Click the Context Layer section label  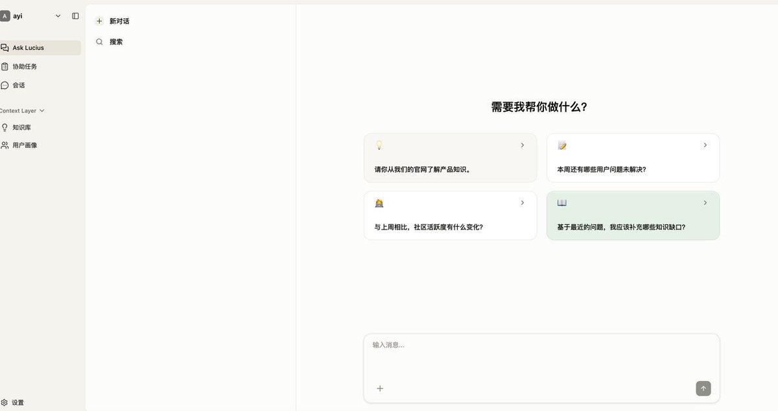pyautogui.click(x=18, y=111)
